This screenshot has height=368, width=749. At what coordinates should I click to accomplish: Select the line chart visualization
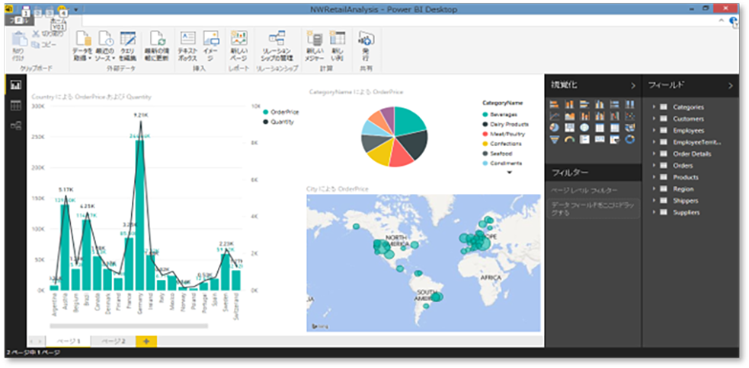click(x=555, y=116)
